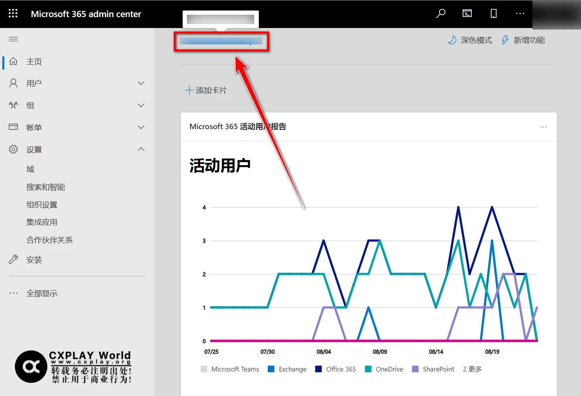Click the 08/04 axis date label

[x=324, y=352]
